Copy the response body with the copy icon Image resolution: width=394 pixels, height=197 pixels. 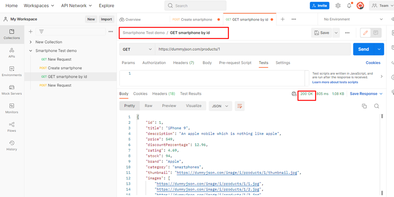pos(364,106)
